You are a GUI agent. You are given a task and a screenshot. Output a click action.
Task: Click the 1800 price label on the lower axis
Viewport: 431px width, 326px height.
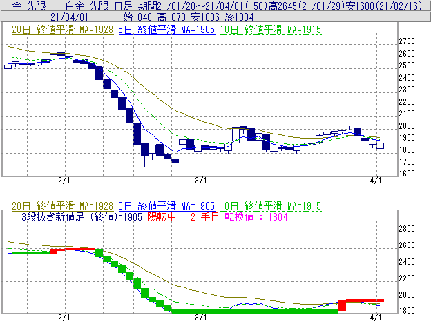(407, 311)
